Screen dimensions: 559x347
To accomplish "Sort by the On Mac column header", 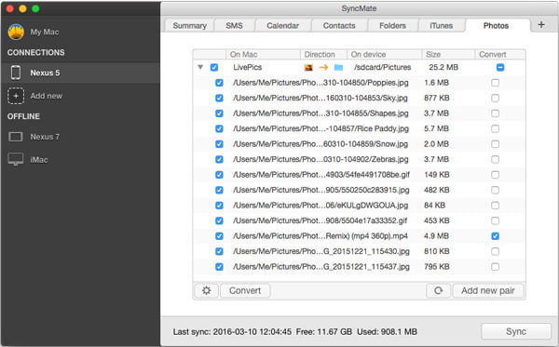I will coord(263,55).
